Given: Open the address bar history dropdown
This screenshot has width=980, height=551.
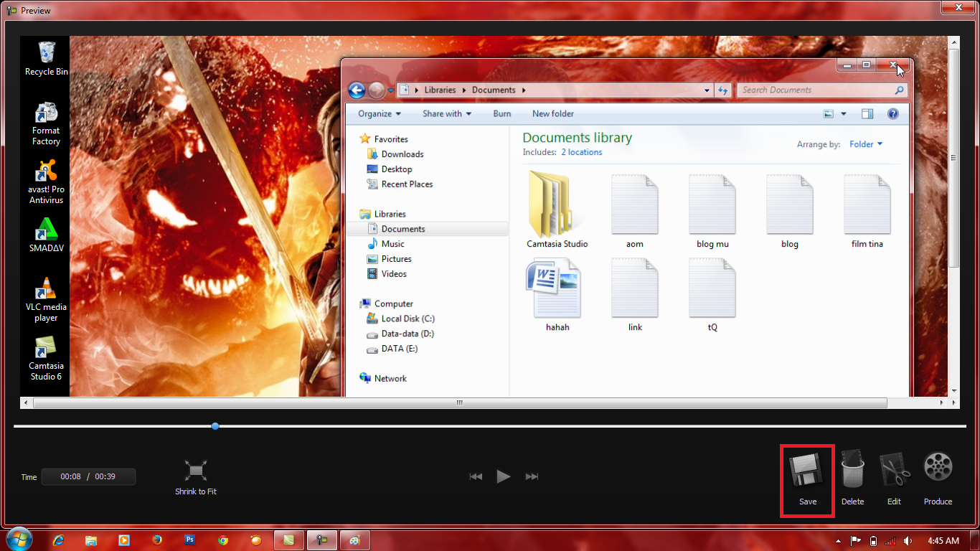Looking at the screenshot, I should (707, 90).
